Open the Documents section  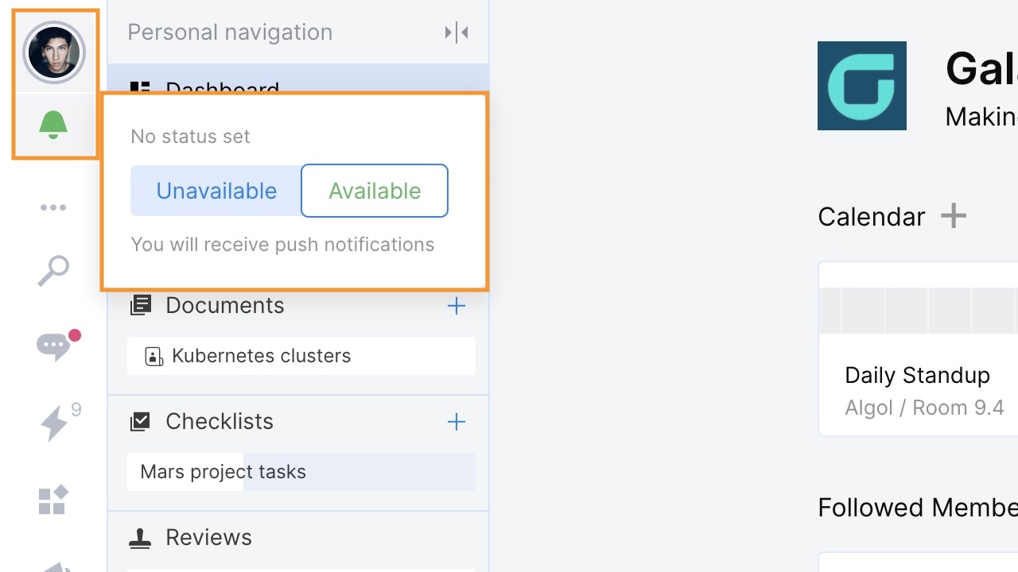pos(225,306)
